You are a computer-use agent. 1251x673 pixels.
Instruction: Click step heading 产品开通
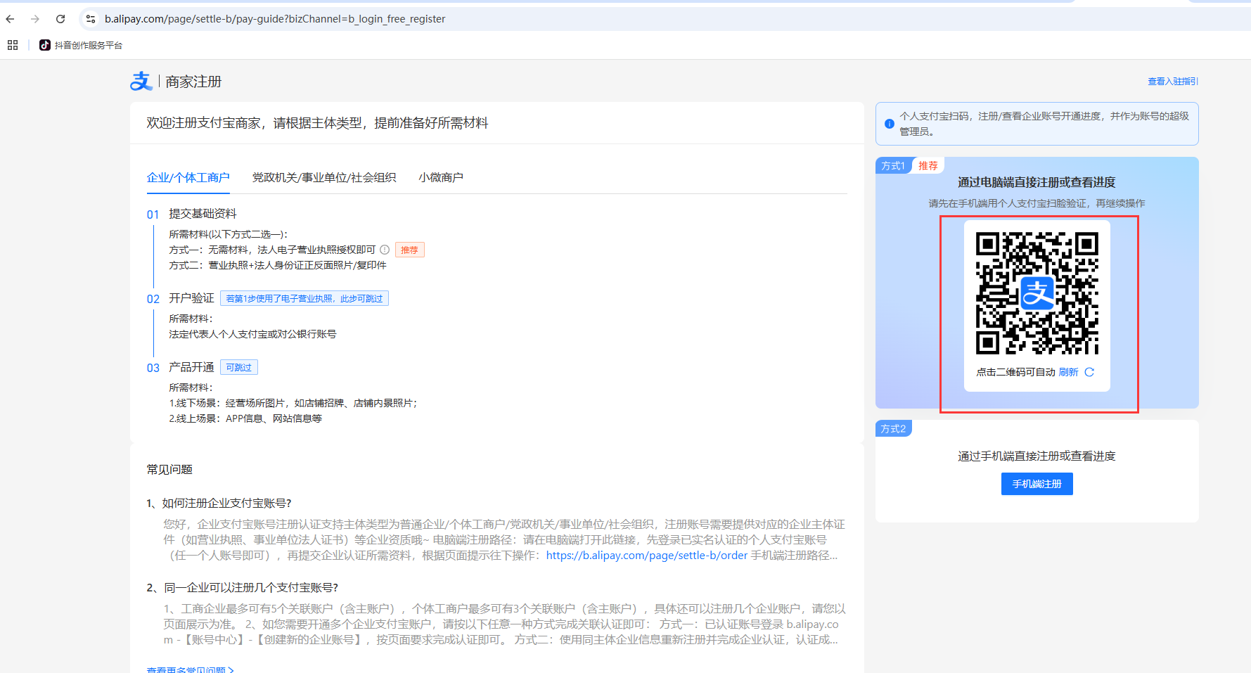tap(191, 367)
